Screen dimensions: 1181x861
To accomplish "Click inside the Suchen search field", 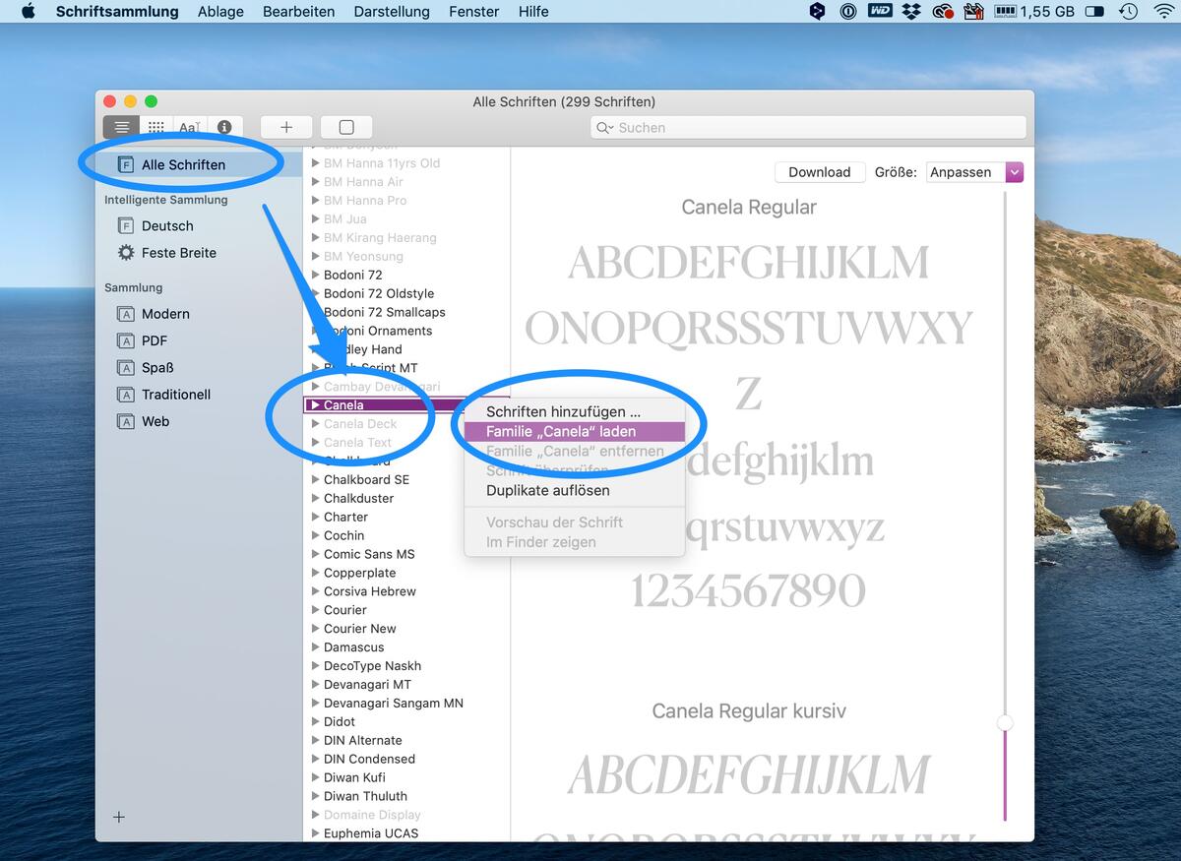I will coord(807,127).
